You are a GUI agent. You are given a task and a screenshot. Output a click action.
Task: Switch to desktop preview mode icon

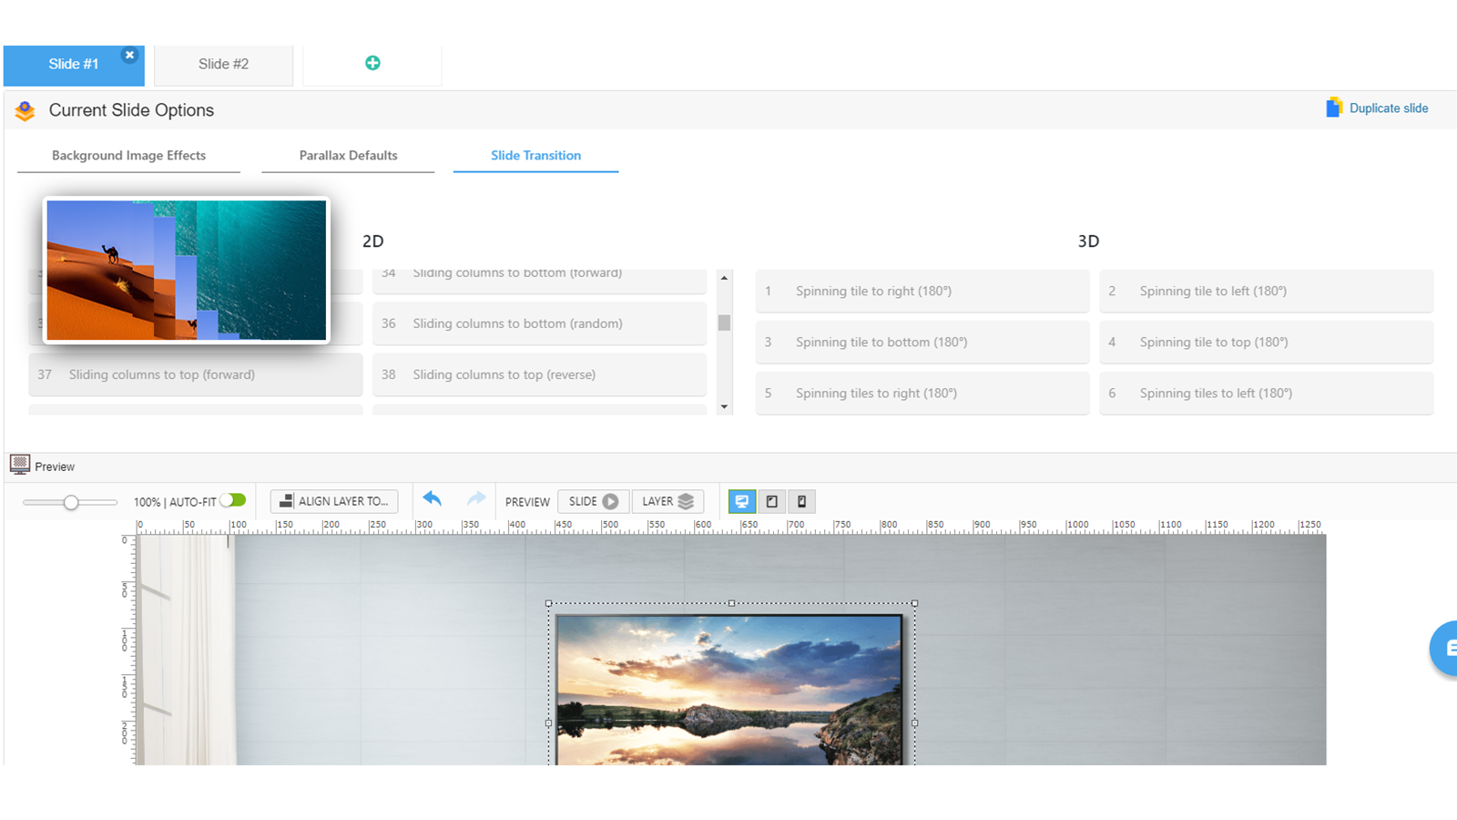[x=742, y=501]
